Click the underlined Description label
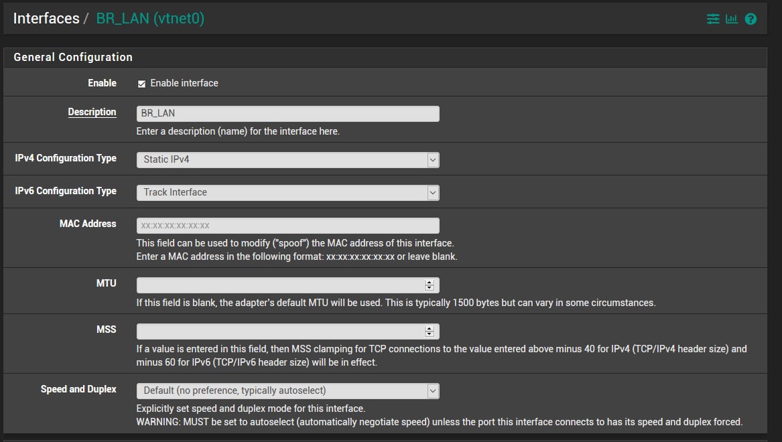The width and height of the screenshot is (782, 442). (92, 112)
